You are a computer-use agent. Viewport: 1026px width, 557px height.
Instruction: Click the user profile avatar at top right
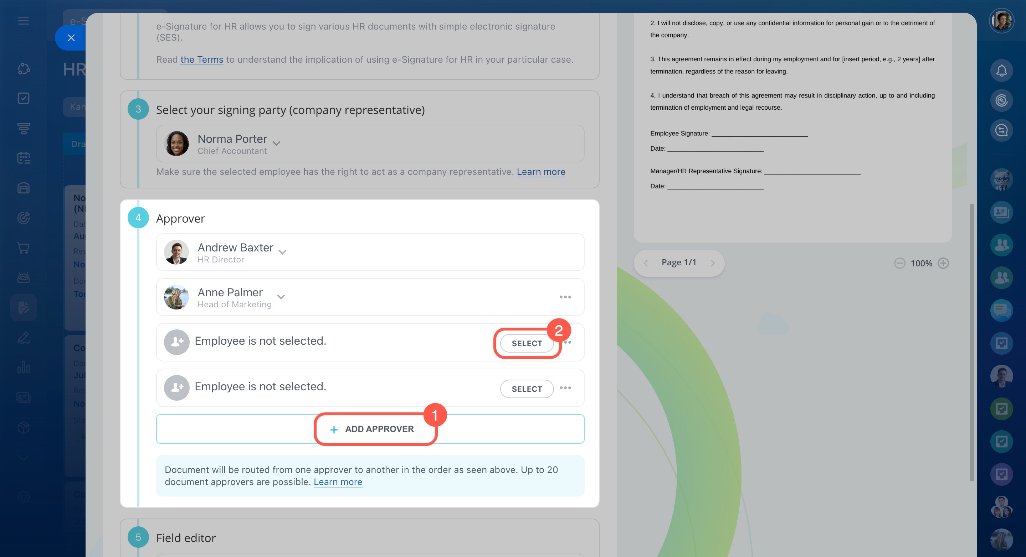coord(1001,21)
